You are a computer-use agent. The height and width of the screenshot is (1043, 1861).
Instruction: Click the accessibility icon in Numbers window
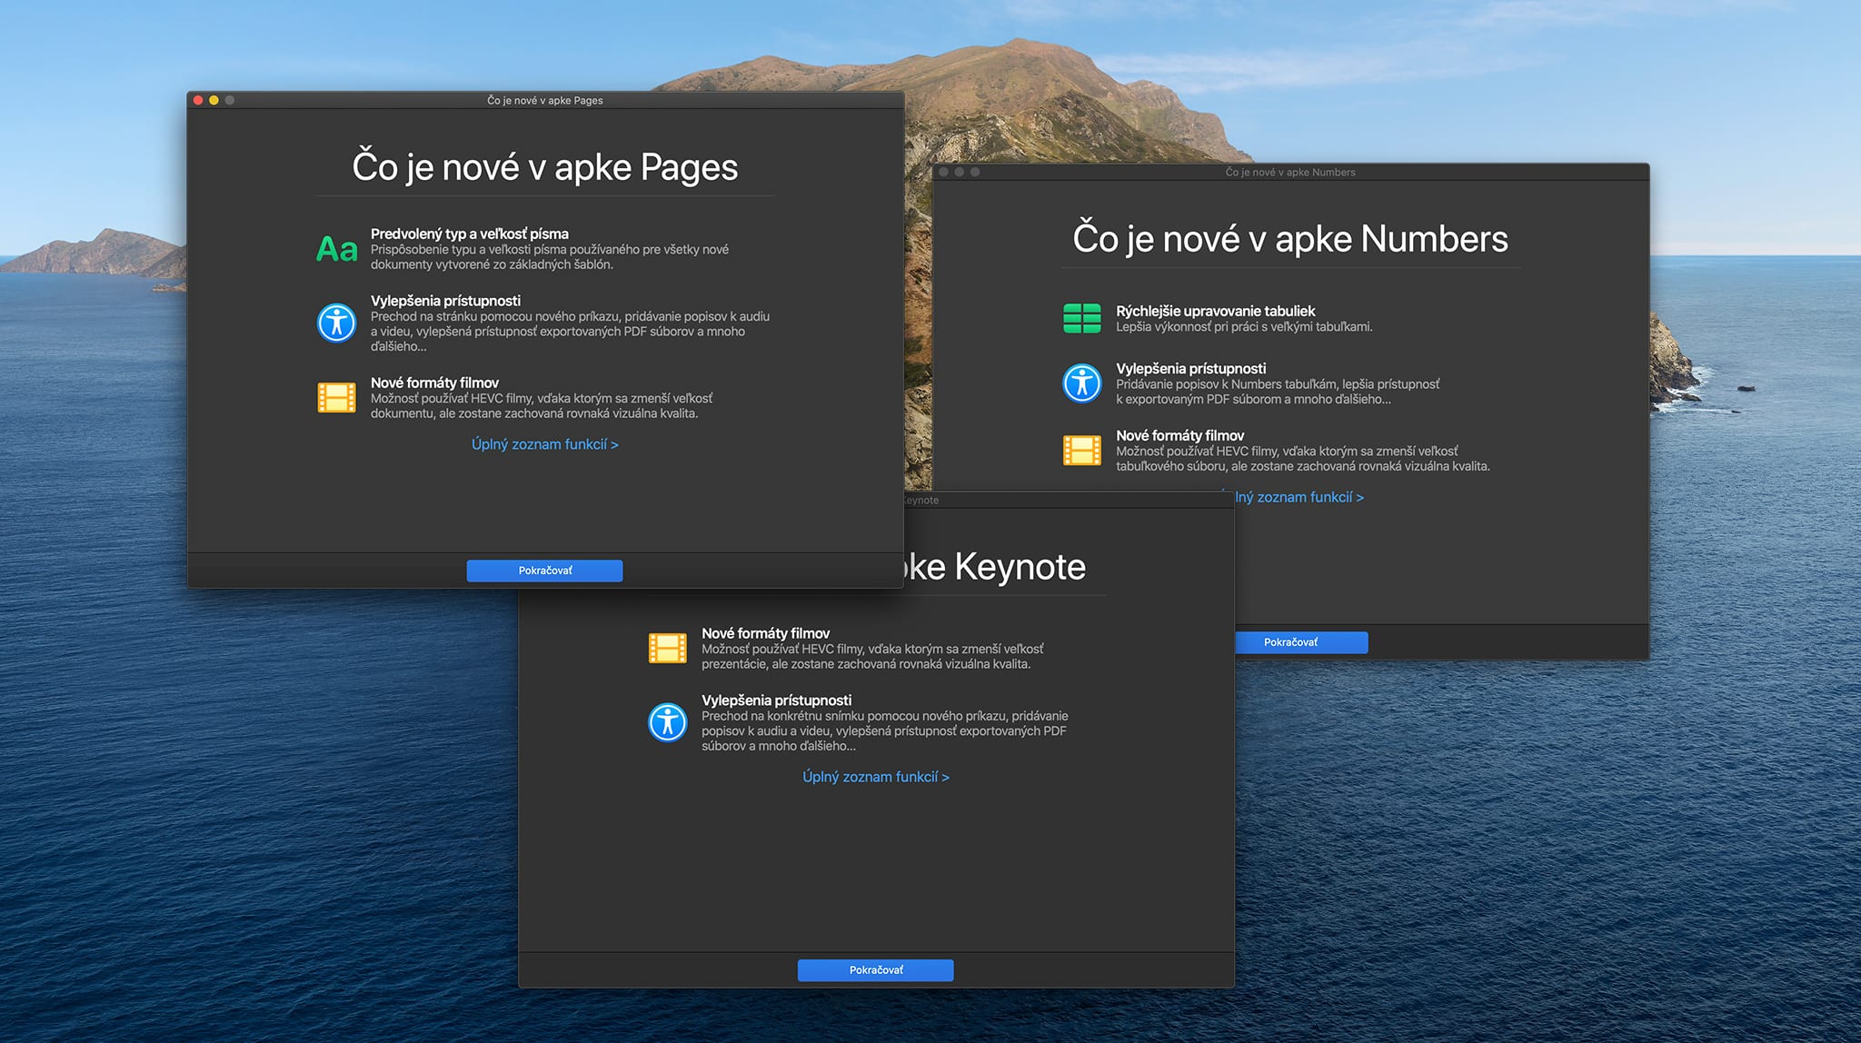pyautogui.click(x=1081, y=382)
